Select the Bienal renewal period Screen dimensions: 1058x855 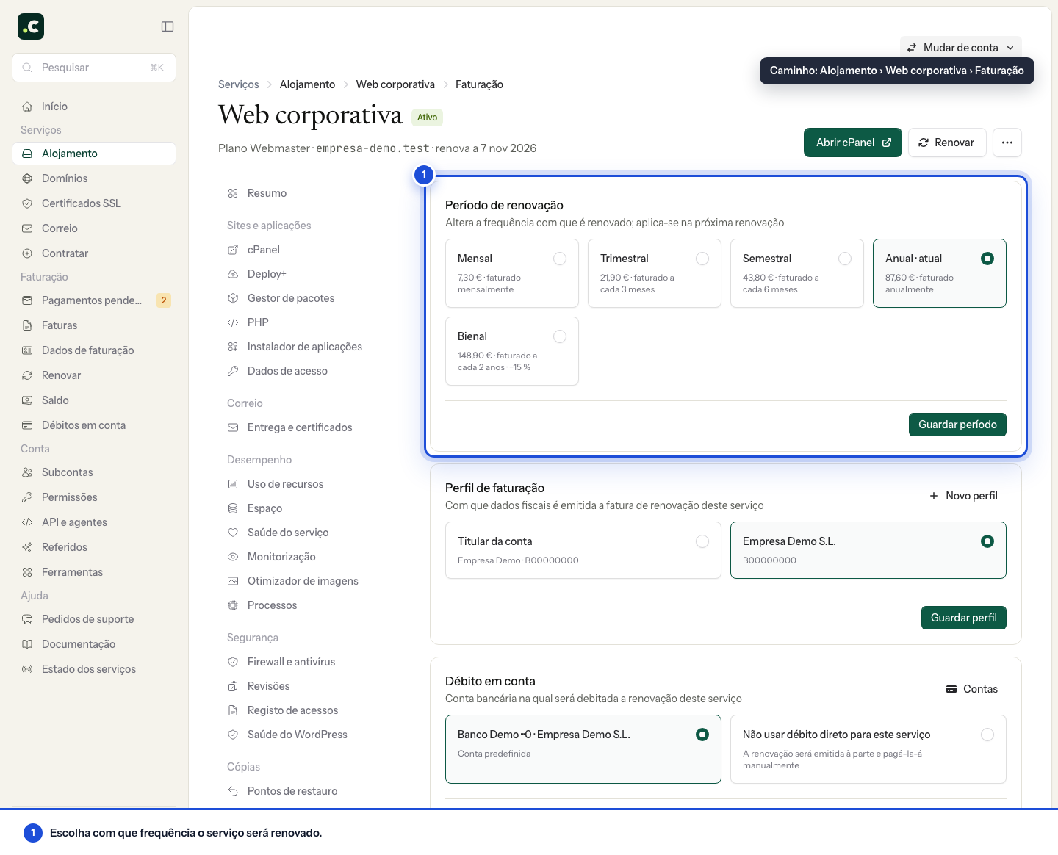tap(512, 351)
